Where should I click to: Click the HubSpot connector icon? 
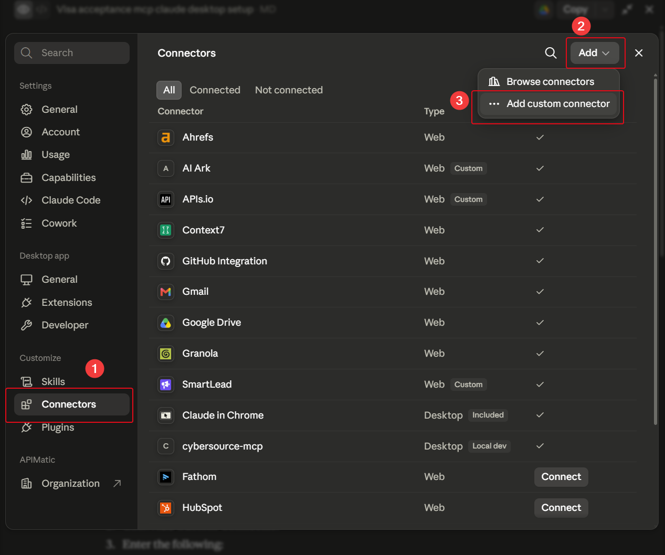166,508
